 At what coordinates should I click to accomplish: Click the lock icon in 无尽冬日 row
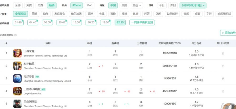pyautogui.click(x=223, y=79)
